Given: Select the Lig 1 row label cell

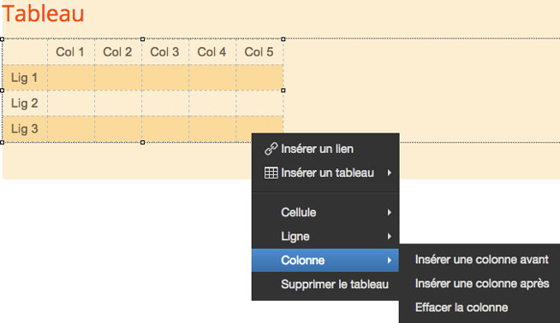Looking at the screenshot, I should click(25, 78).
